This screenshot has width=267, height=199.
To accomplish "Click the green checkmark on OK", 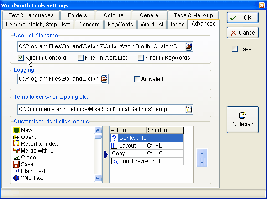I will click(233, 18).
